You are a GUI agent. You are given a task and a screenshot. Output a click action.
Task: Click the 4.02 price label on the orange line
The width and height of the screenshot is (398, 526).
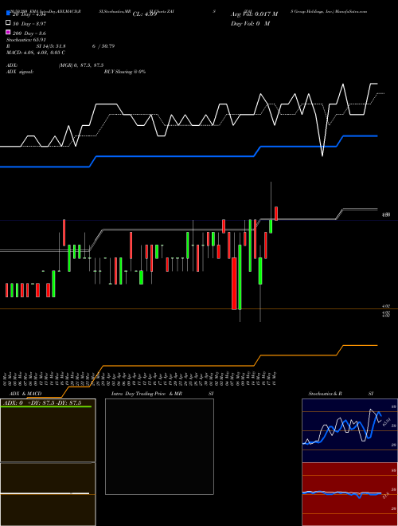tap(386, 306)
